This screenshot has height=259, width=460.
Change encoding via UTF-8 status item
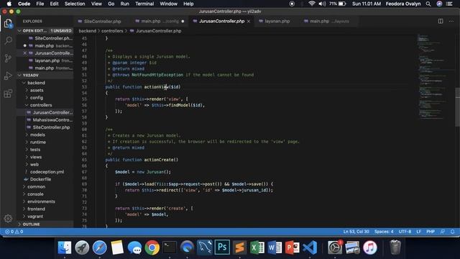coord(405,232)
